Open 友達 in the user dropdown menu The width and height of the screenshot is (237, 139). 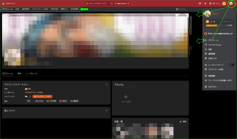pos(210,49)
